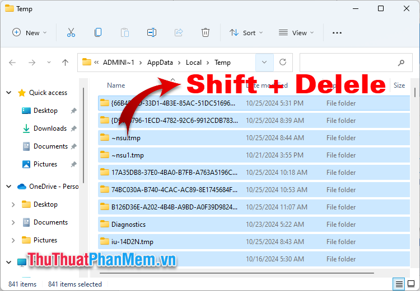420x291 pixels.
Task: Select the iu-14D2N.tmp folder
Action: pyautogui.click(x=254, y=241)
